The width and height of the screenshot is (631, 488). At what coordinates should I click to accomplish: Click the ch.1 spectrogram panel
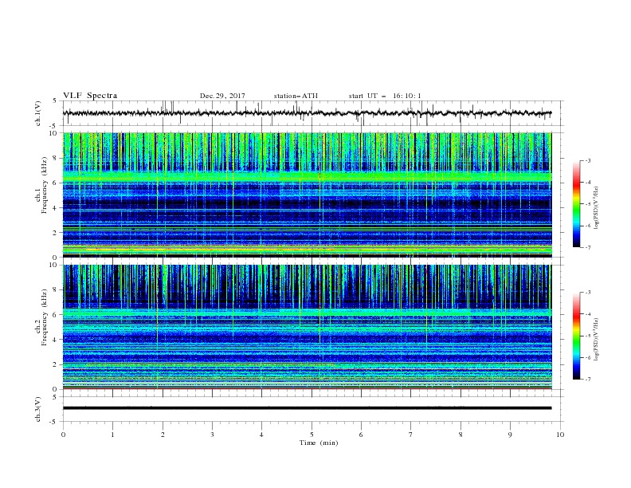click(308, 195)
